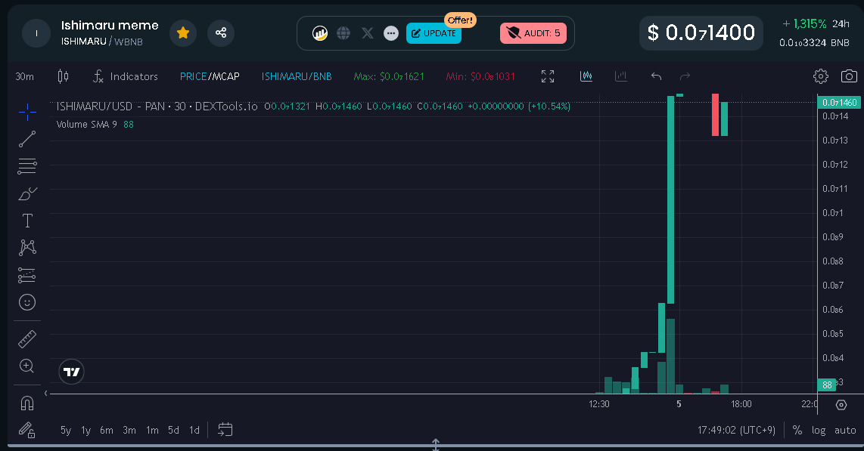
Task: Open the token website globe icon
Action: (x=343, y=33)
